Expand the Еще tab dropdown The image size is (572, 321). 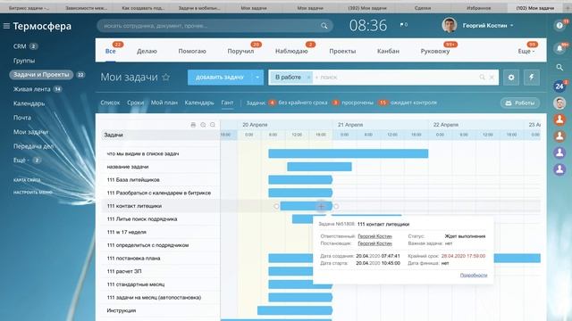point(526,52)
